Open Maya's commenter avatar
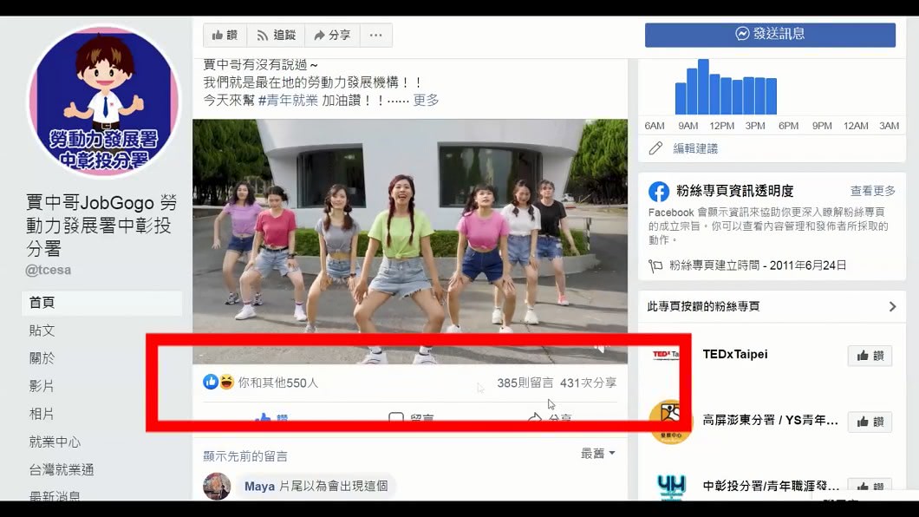 tap(217, 486)
